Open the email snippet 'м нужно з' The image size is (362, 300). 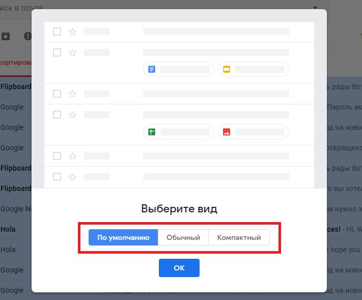[344, 209]
